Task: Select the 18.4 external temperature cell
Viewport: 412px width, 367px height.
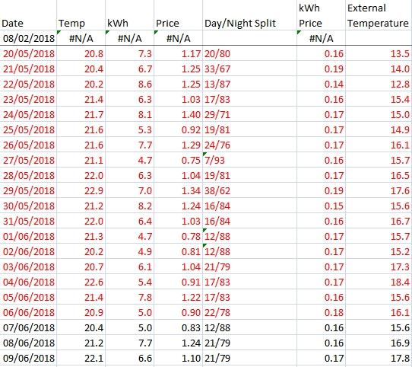Action: tap(379, 282)
